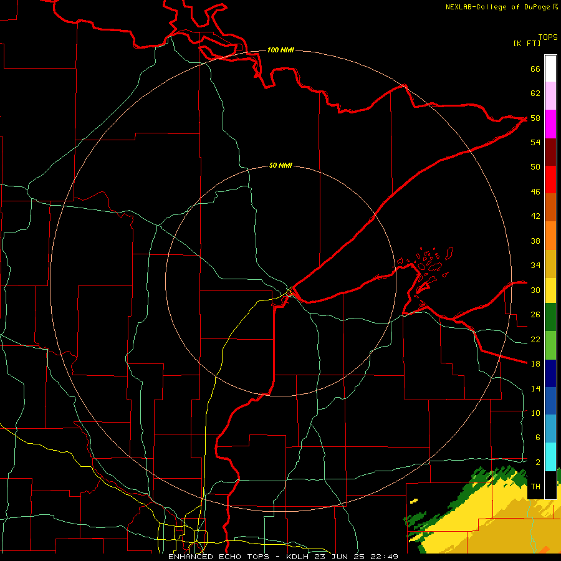The height and width of the screenshot is (561, 561).
Task: Click the '[K FT]' legend units label
Action: [x=527, y=44]
